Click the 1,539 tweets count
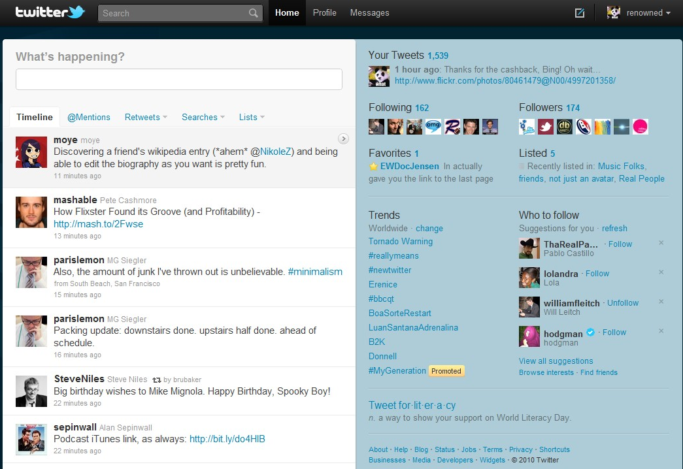 tap(438, 56)
